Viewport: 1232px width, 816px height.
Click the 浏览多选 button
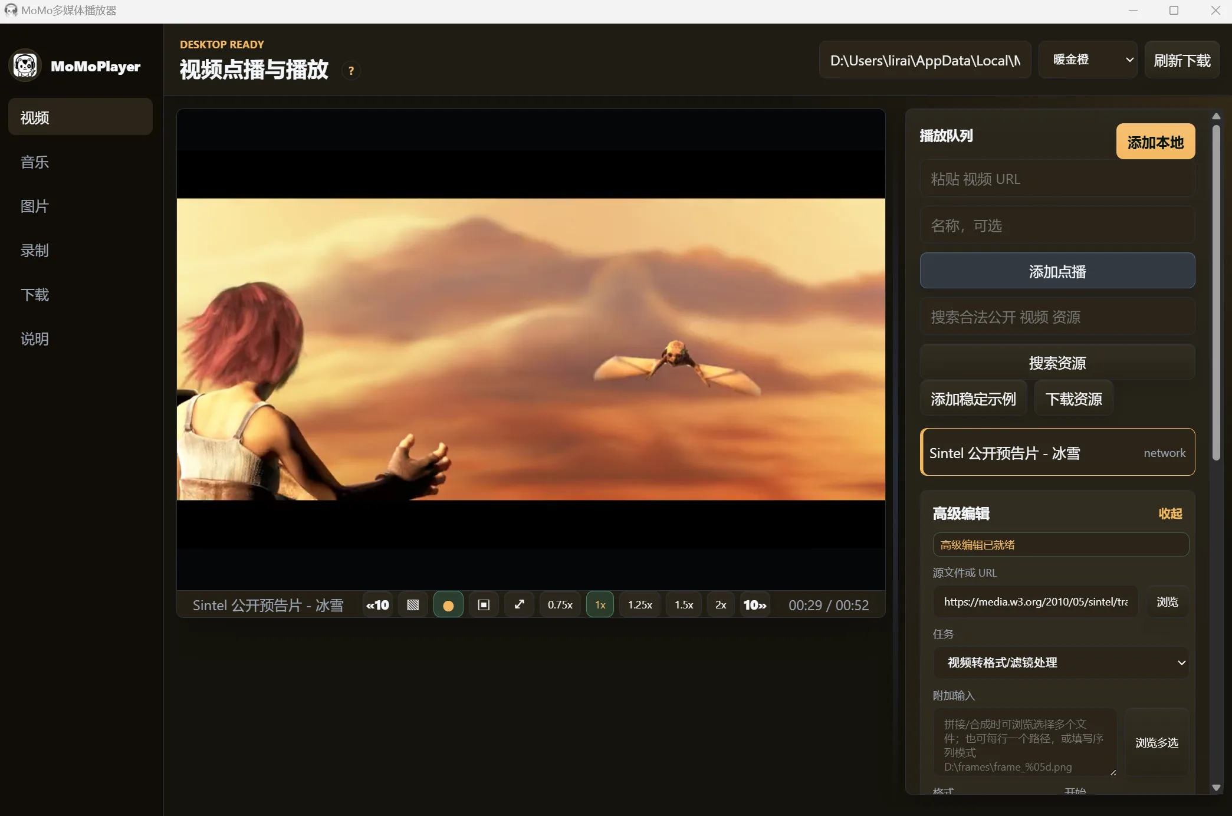[1157, 742]
